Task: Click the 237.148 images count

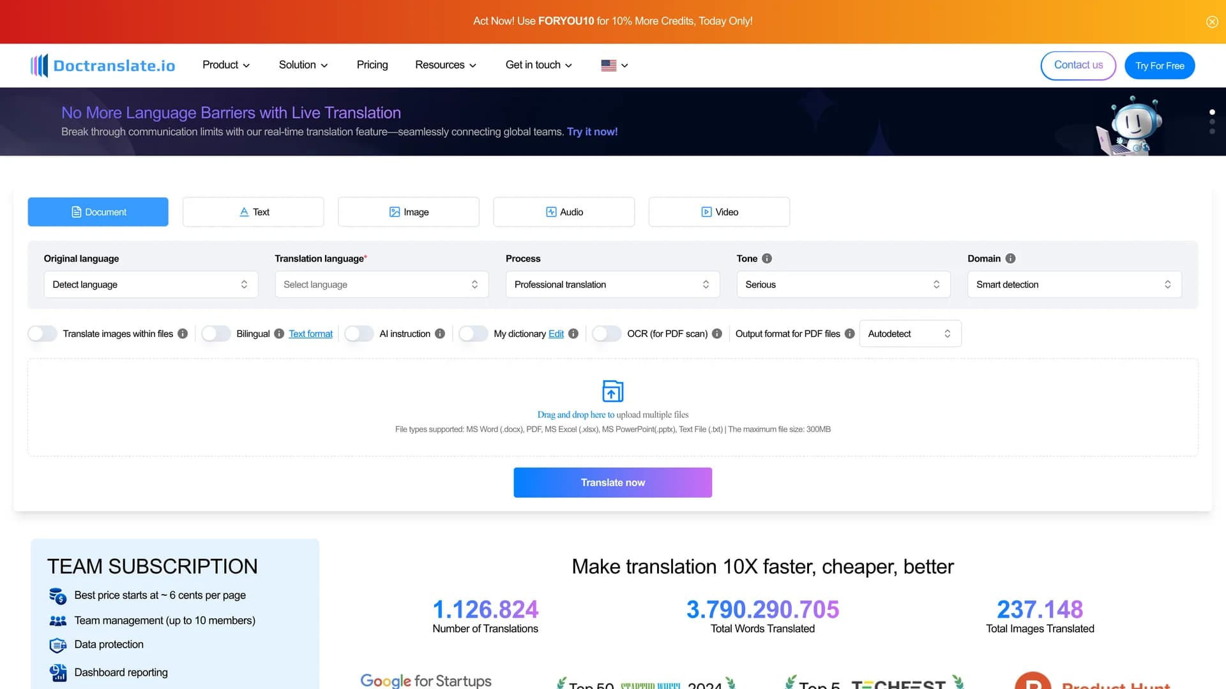Action: 1040,610
